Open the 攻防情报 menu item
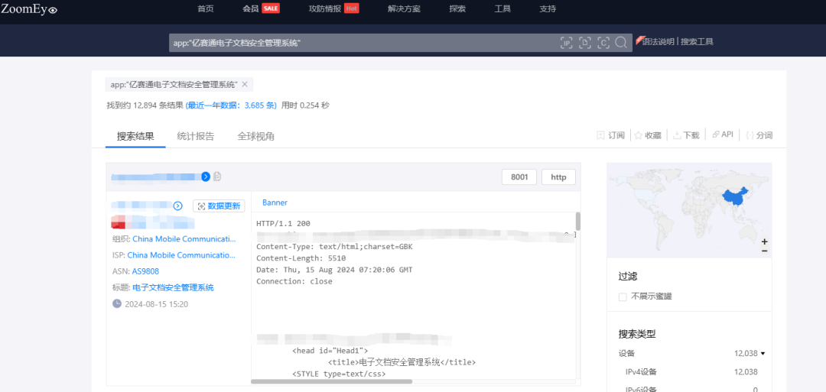 325,9
